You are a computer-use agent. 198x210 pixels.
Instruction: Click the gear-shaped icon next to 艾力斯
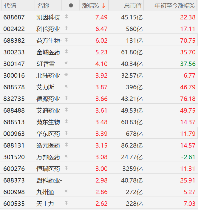click(66, 87)
